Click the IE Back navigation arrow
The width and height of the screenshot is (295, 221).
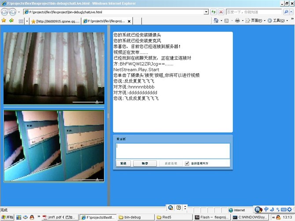click(x=4, y=12)
